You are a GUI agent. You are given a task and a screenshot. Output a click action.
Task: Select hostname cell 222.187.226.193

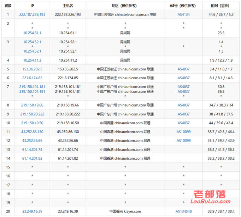(68, 15)
